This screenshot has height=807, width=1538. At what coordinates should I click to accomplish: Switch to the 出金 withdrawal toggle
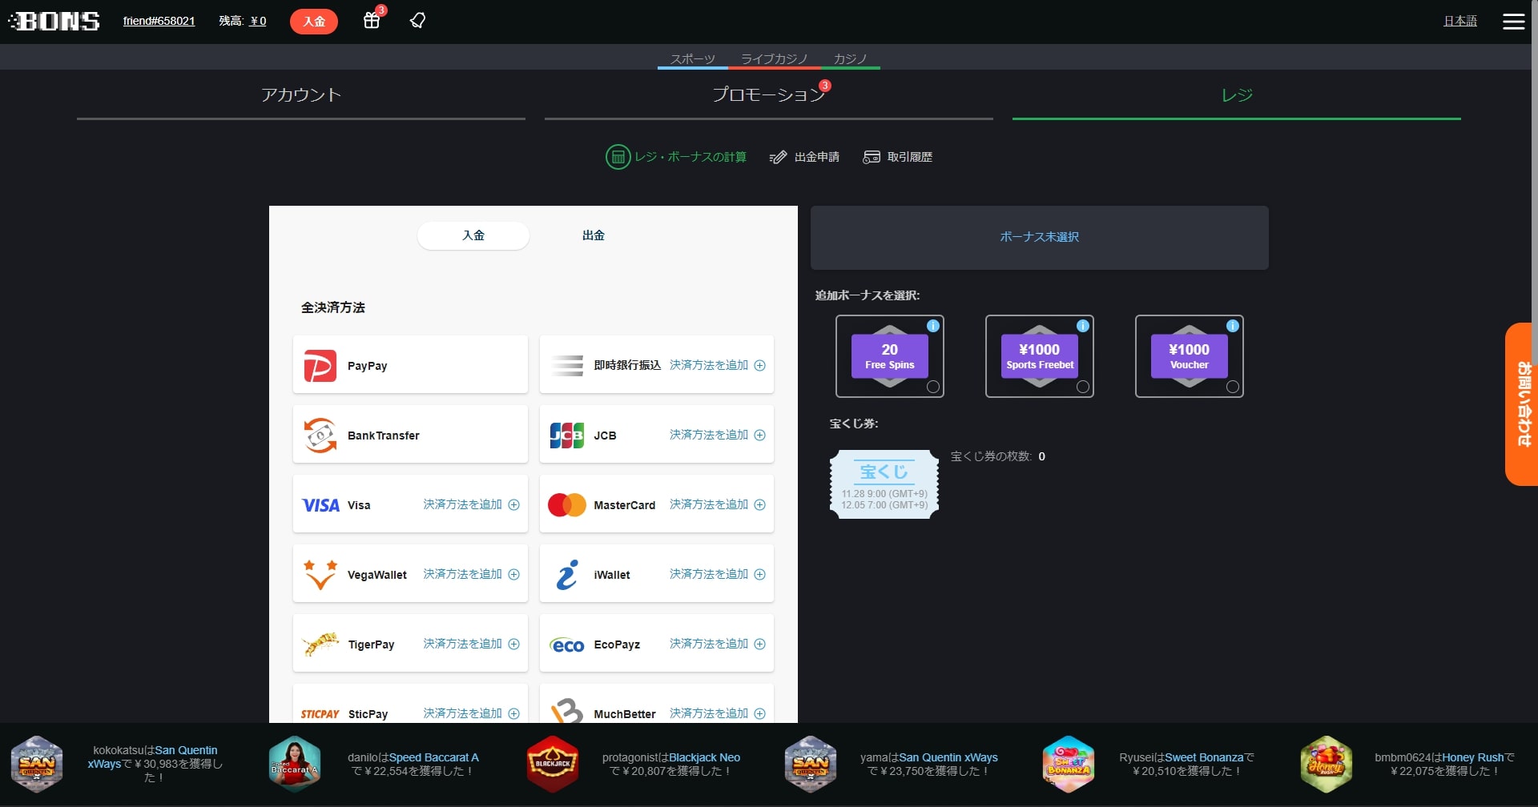coord(594,235)
